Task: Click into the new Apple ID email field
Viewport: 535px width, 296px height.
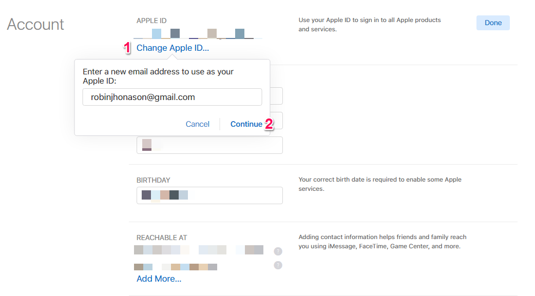Action: (x=173, y=97)
